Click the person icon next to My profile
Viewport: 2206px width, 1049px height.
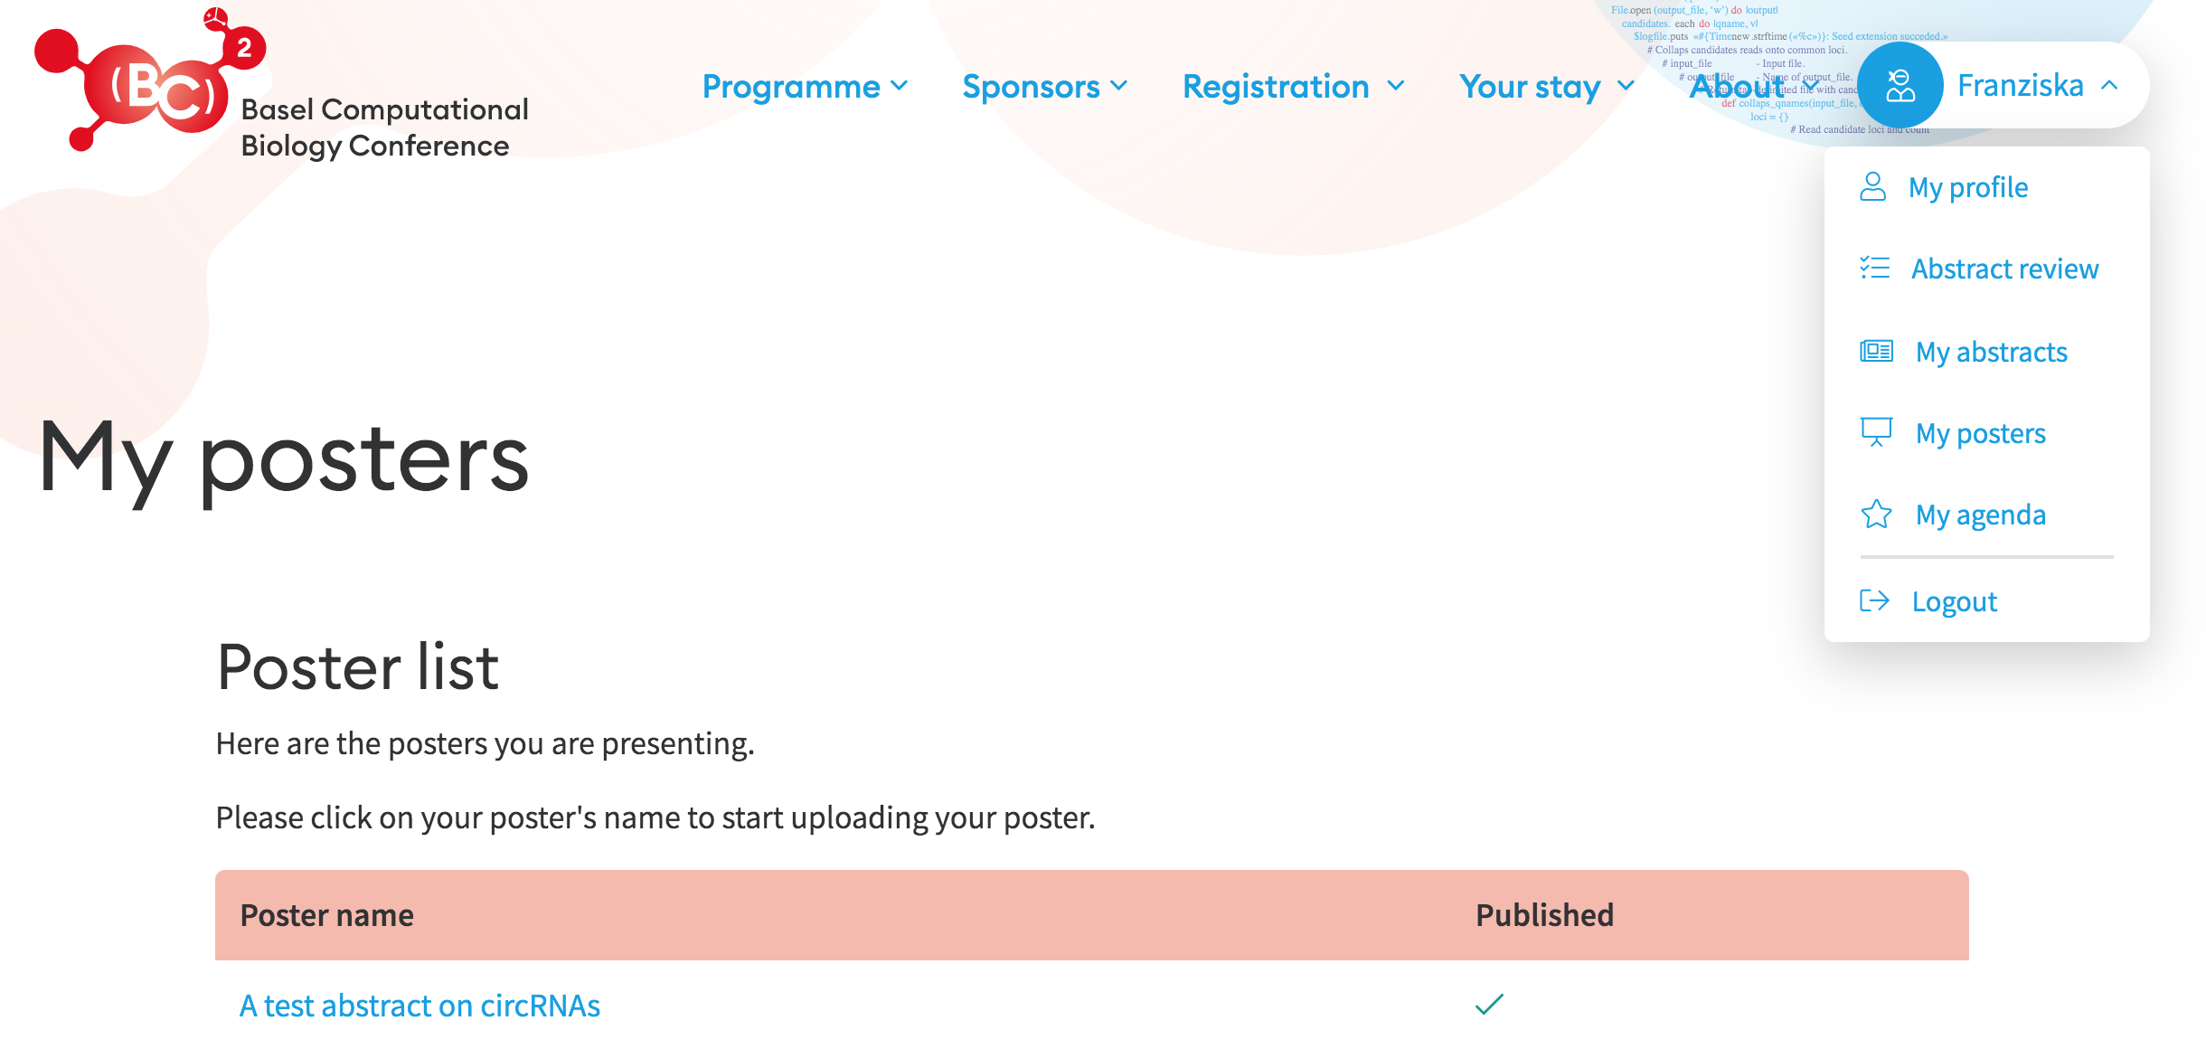tap(1872, 186)
